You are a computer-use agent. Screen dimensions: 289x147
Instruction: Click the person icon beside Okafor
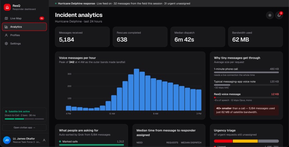point(44,140)
